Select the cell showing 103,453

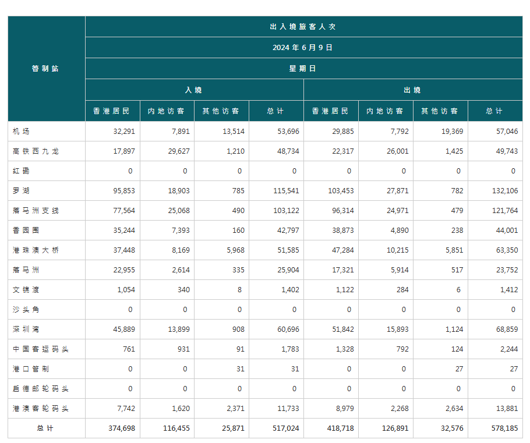click(331, 190)
